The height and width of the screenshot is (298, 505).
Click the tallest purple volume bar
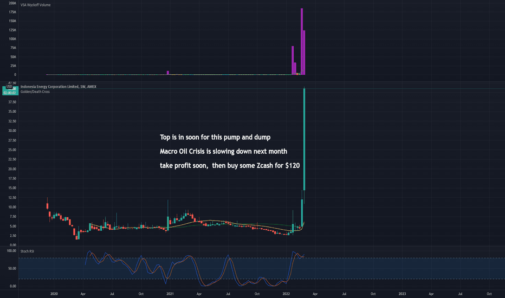[302, 42]
